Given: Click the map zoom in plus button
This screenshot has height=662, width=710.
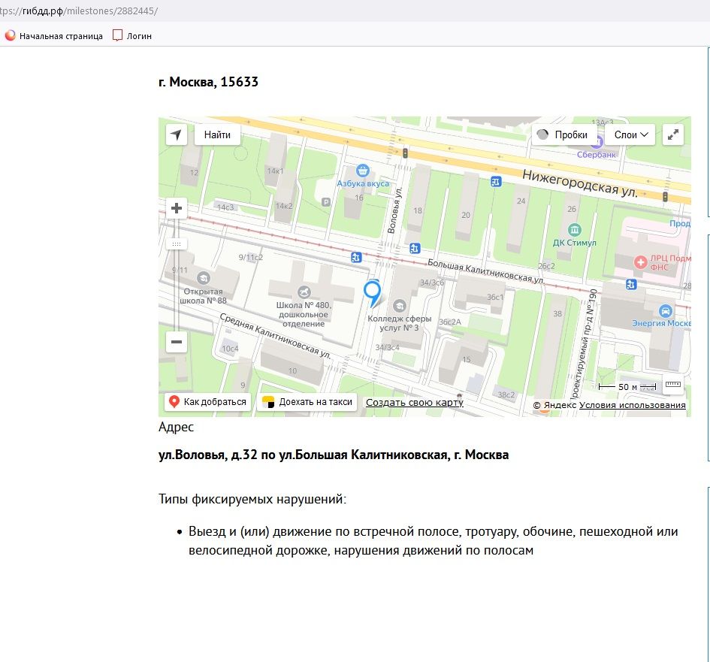Looking at the screenshot, I should click(x=177, y=208).
